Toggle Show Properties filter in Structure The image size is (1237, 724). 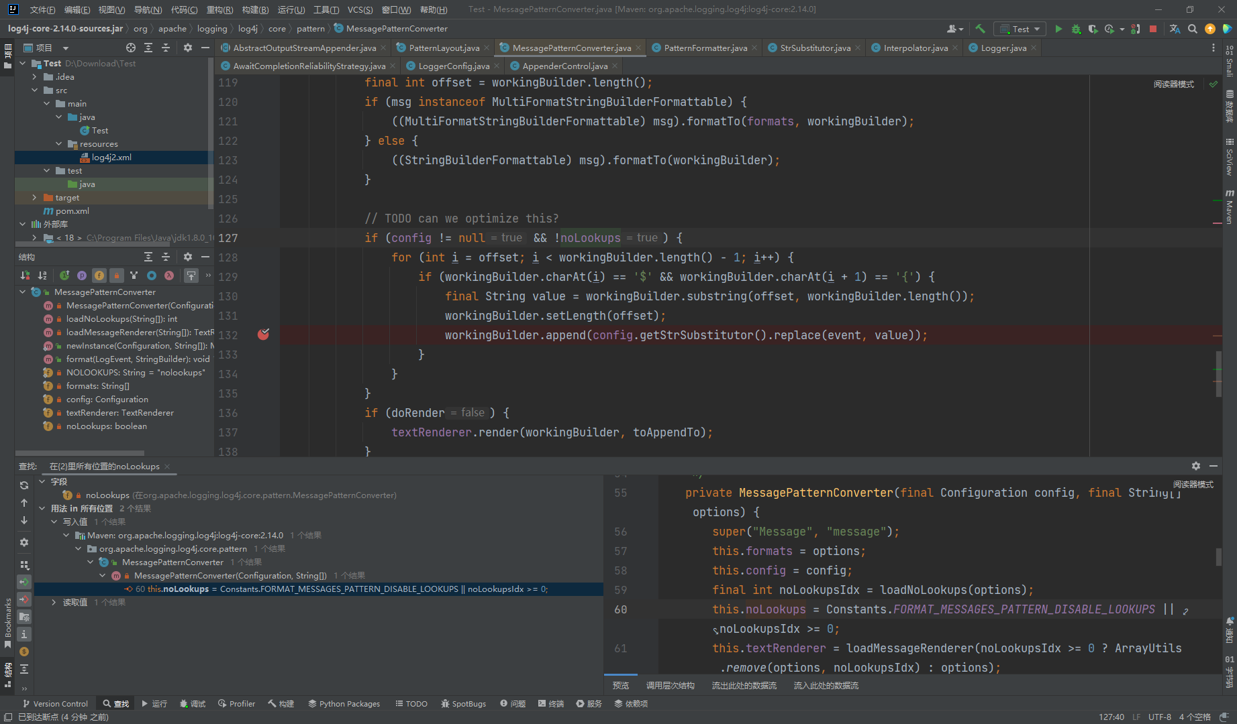click(x=82, y=276)
